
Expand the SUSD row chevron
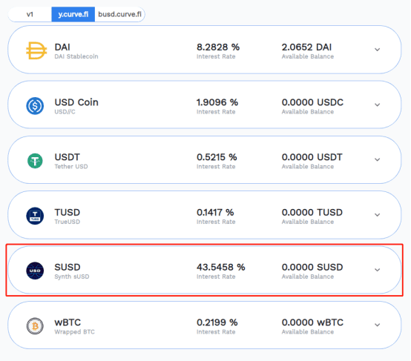pos(377,270)
